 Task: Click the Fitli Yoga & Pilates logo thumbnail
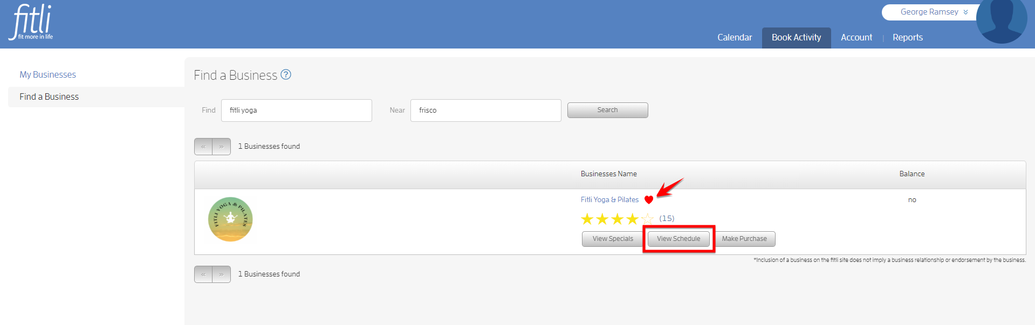(230, 219)
